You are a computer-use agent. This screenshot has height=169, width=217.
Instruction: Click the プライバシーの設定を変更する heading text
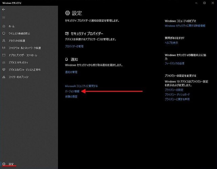[180, 76]
